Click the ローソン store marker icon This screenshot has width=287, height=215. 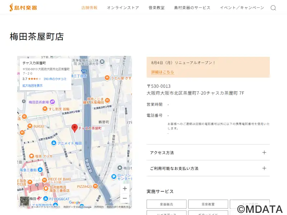point(114,177)
